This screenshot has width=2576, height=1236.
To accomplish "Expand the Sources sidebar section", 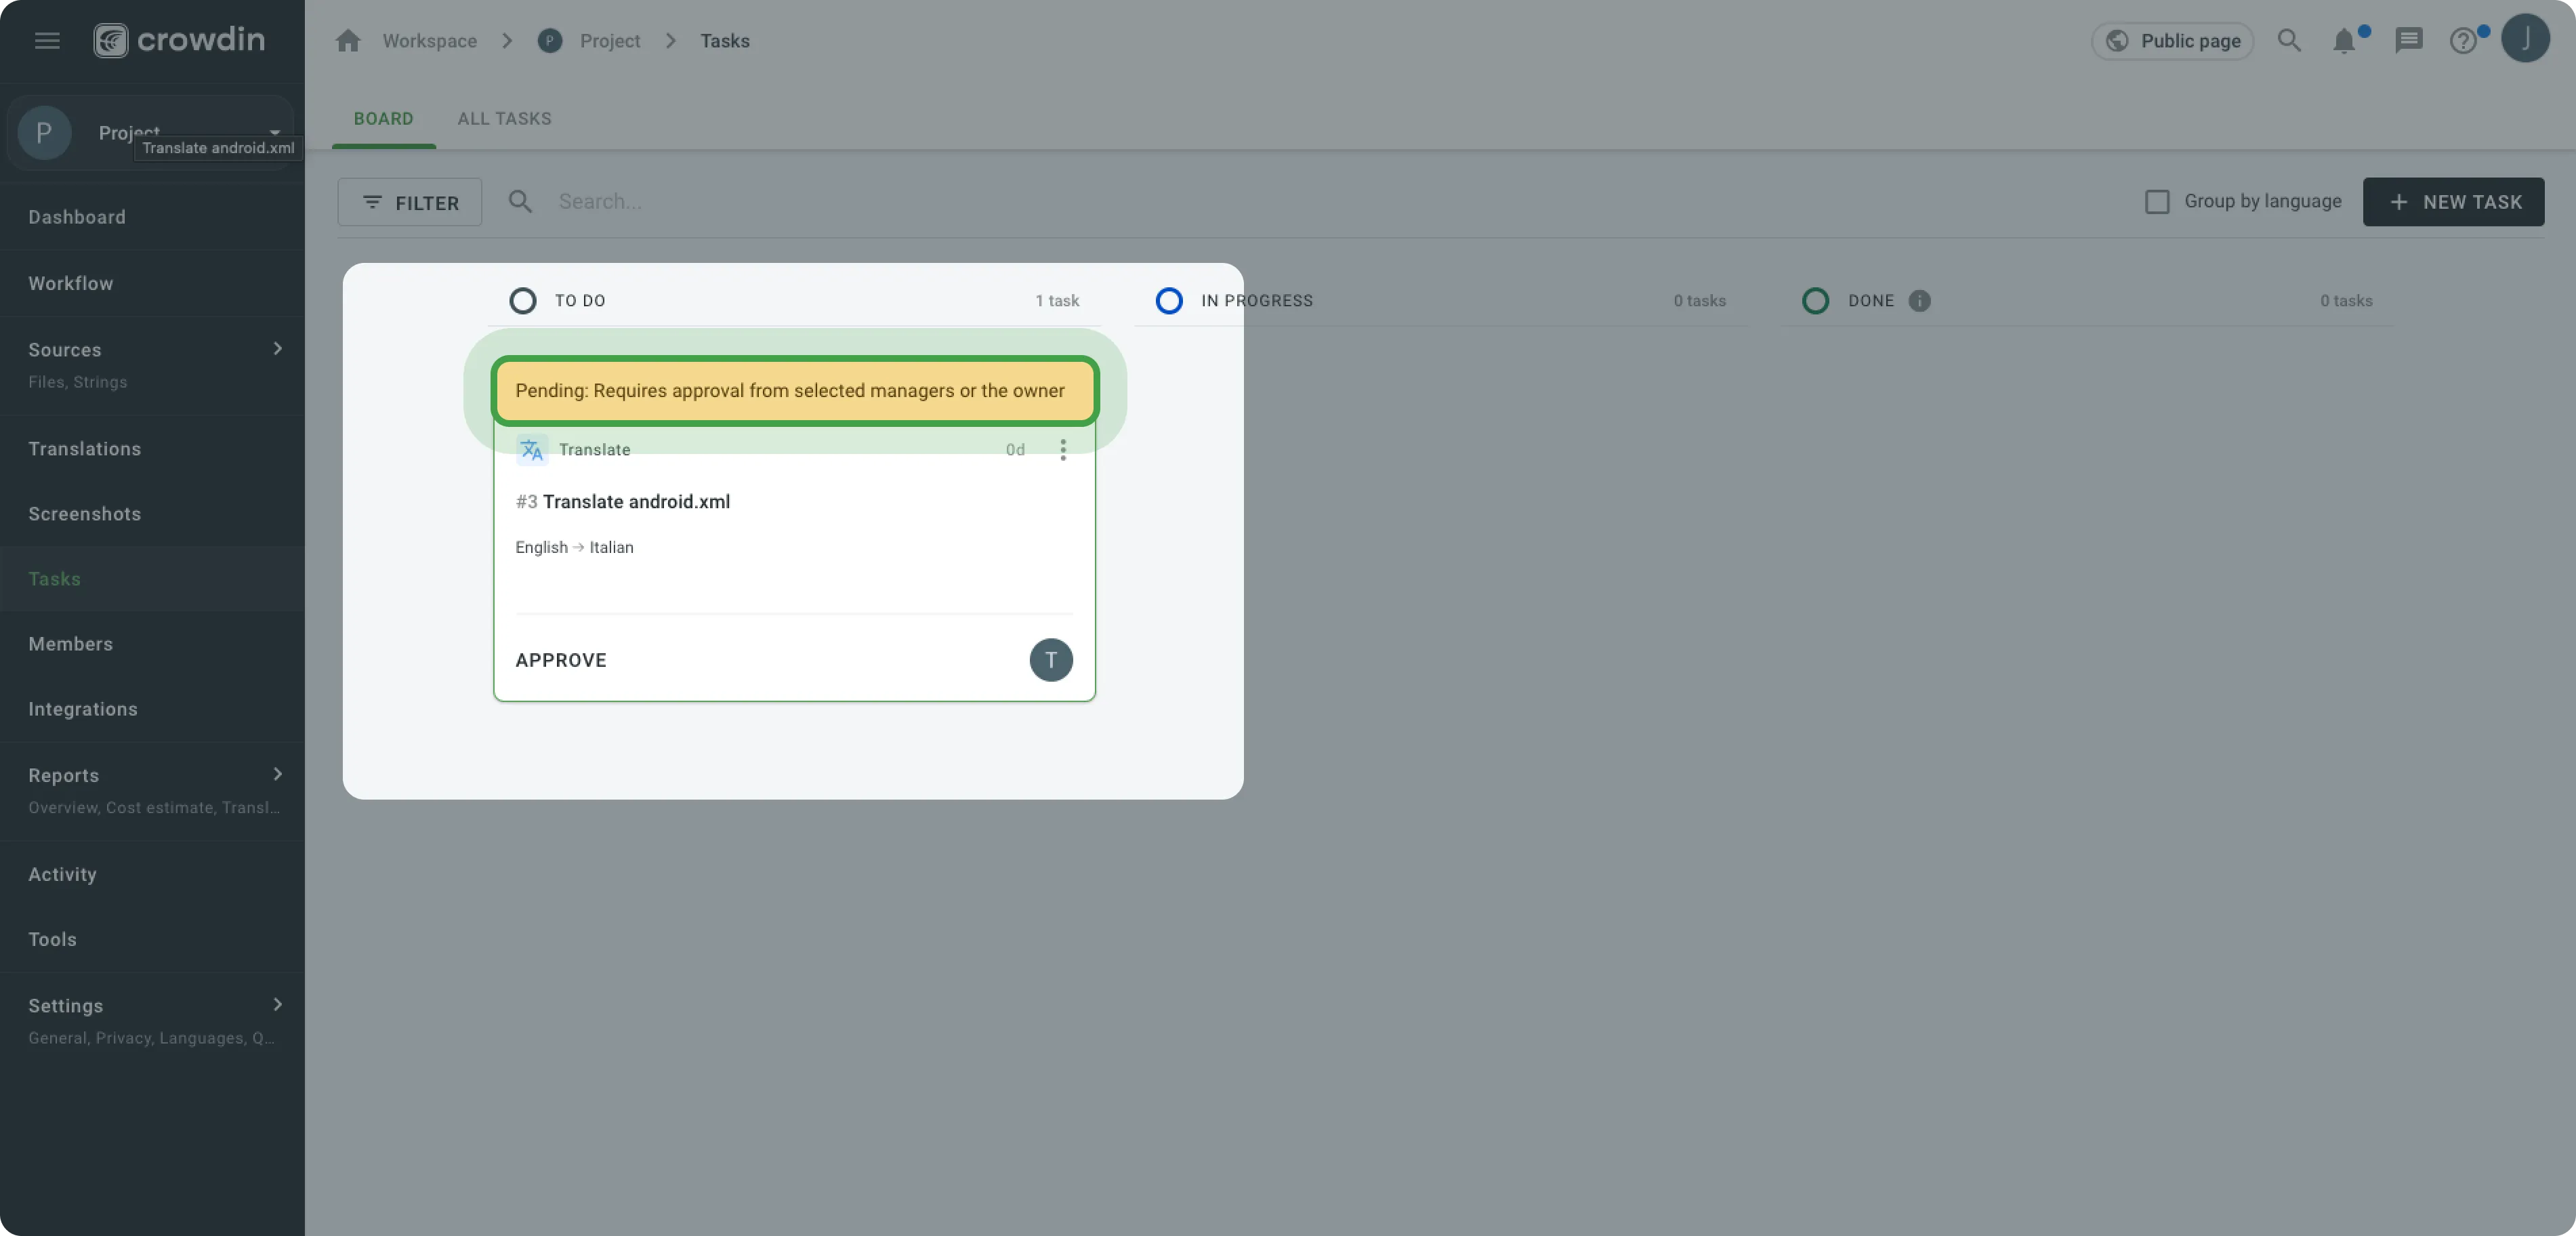I will point(277,349).
